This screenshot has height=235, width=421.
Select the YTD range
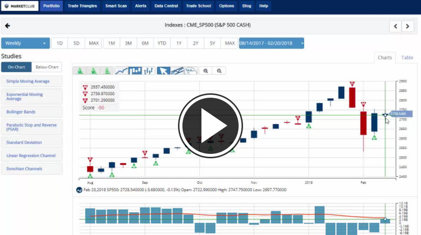(162, 43)
